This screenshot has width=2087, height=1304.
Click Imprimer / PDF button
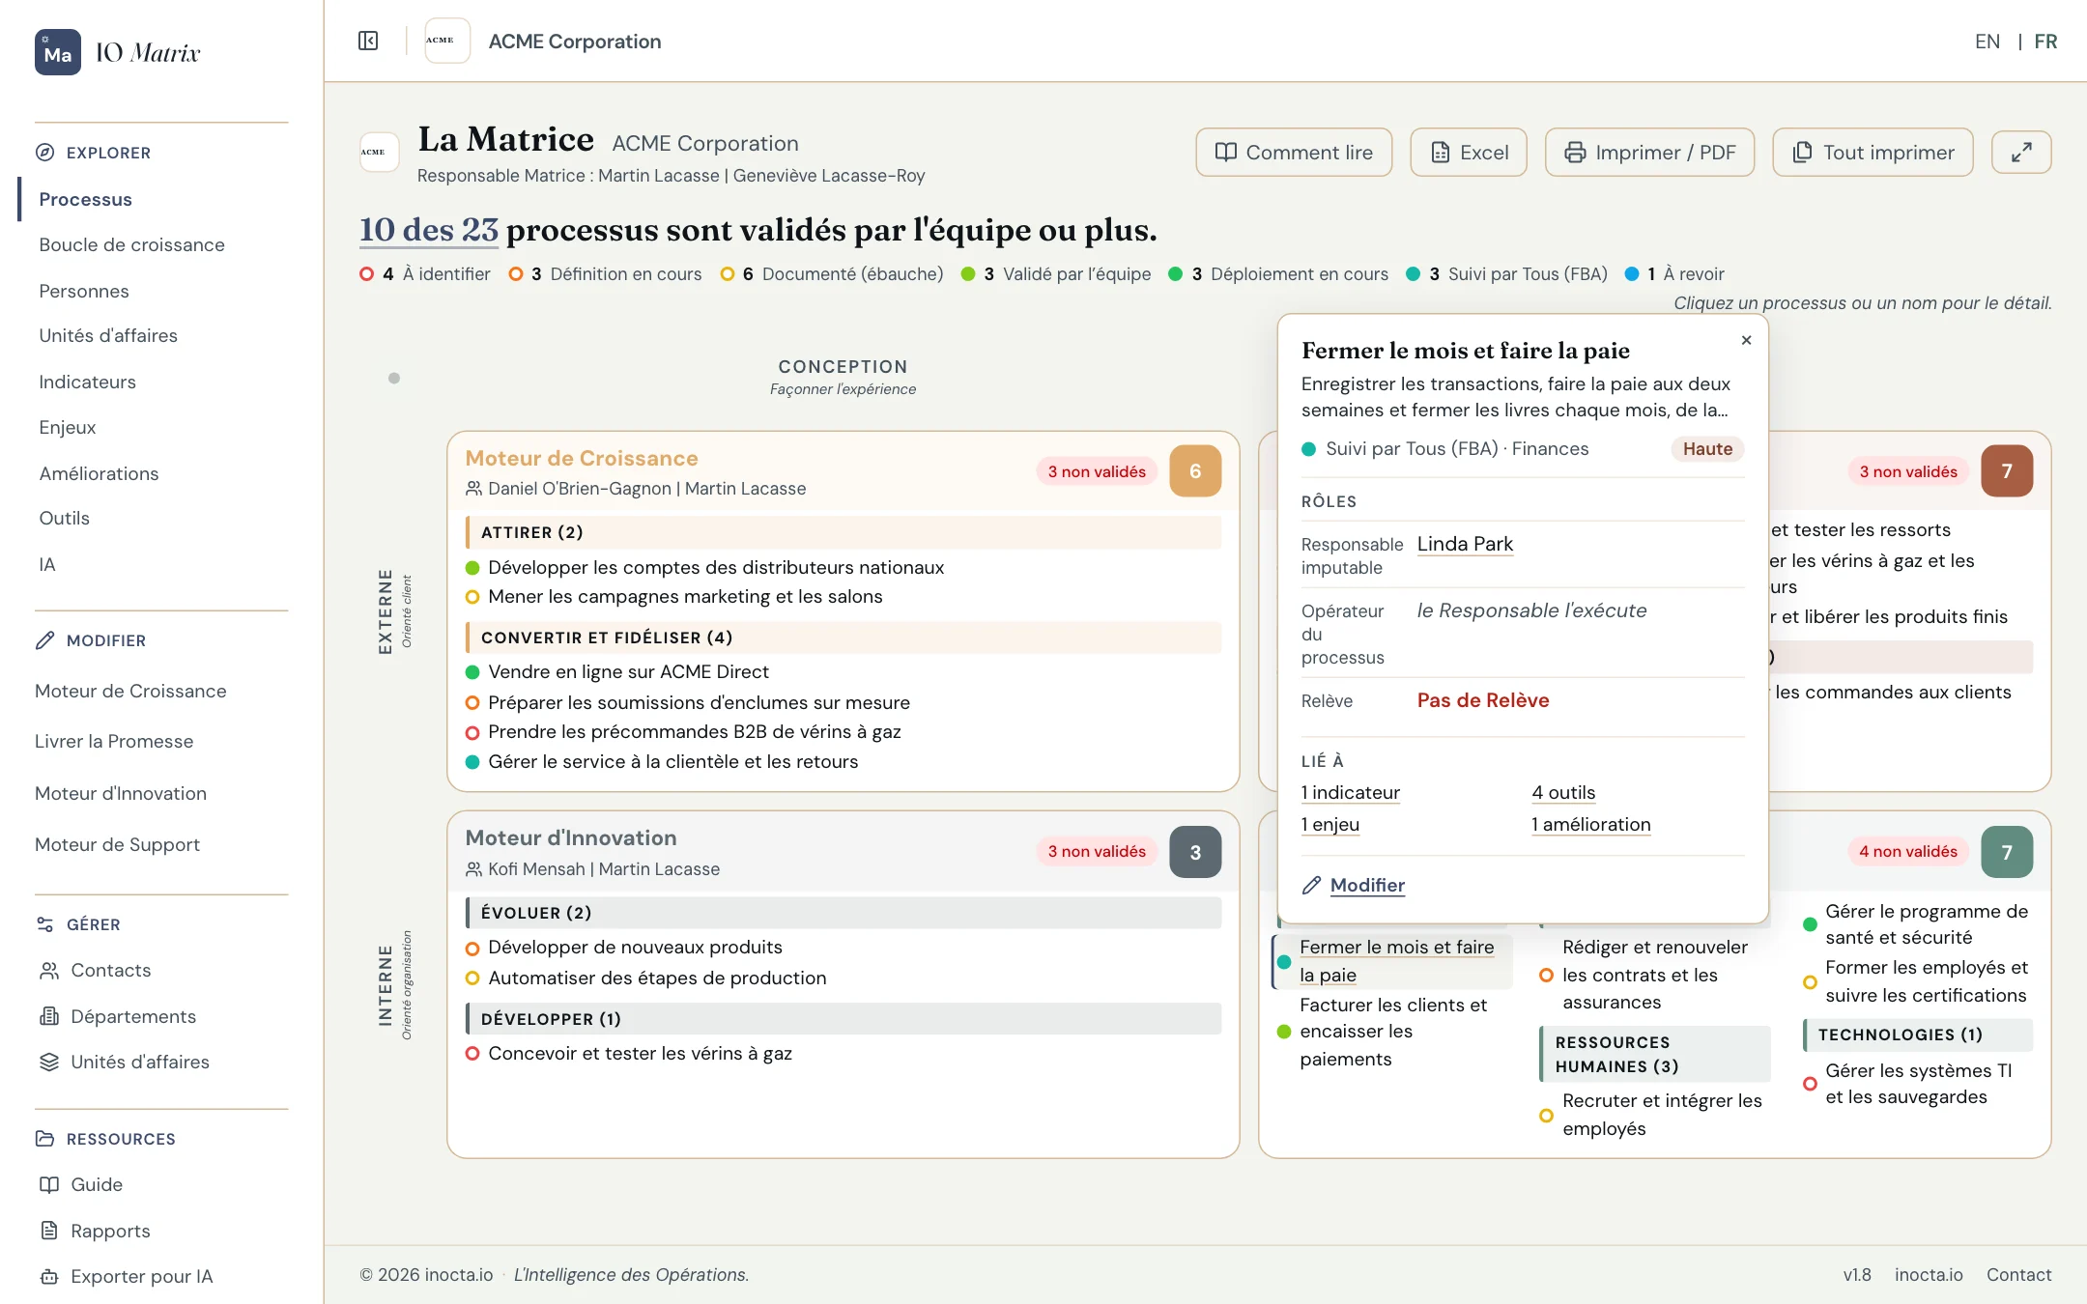tap(1649, 153)
